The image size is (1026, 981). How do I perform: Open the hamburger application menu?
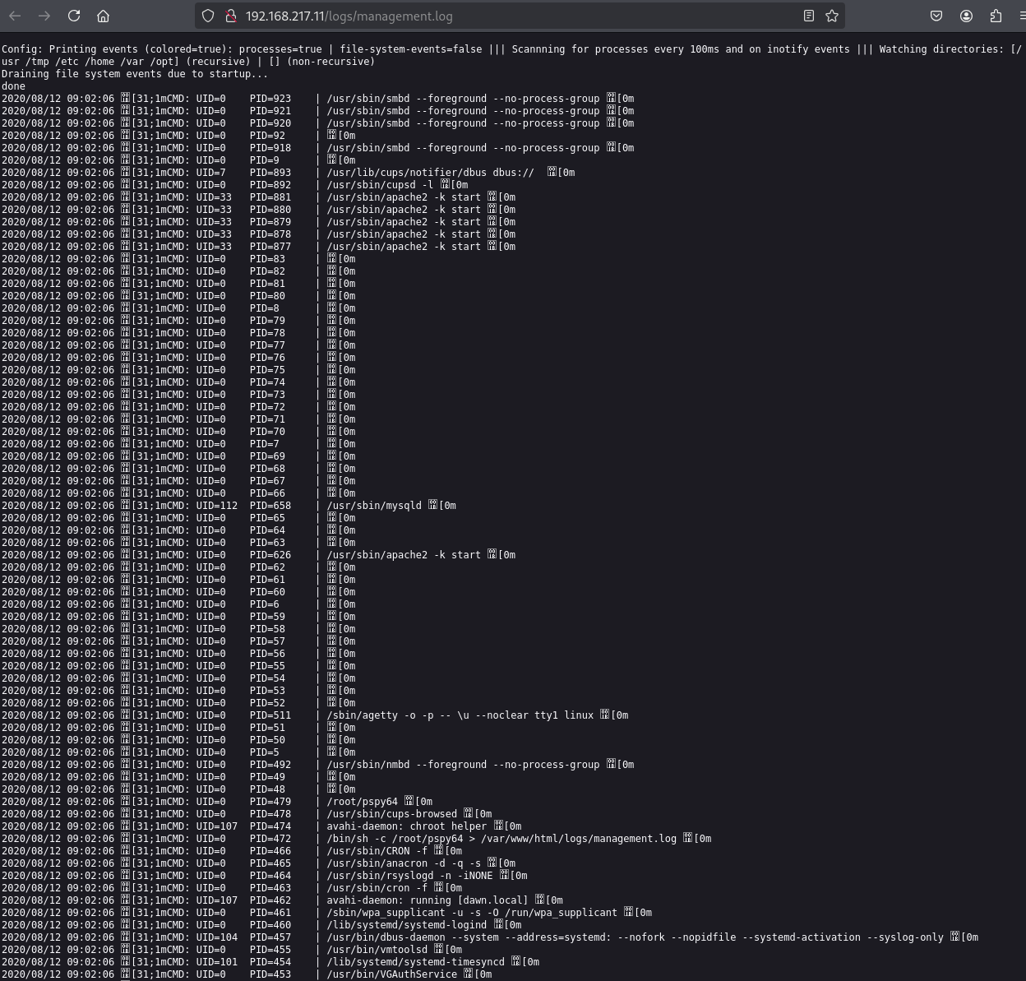1022,16
